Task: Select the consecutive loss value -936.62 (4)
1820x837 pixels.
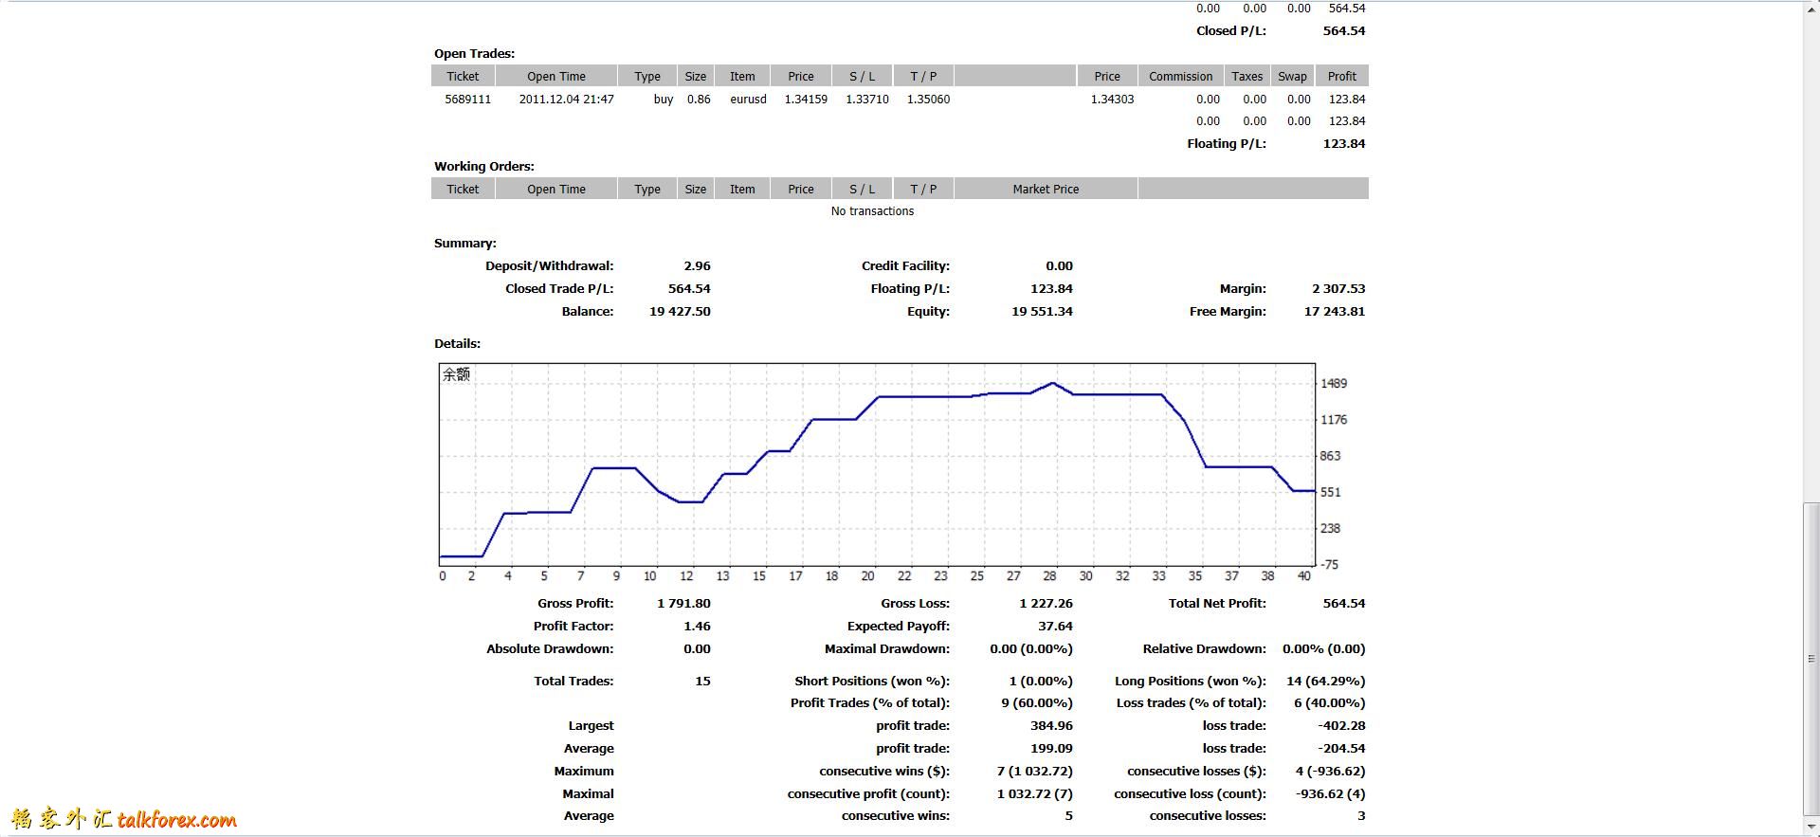Action: coord(1330,793)
